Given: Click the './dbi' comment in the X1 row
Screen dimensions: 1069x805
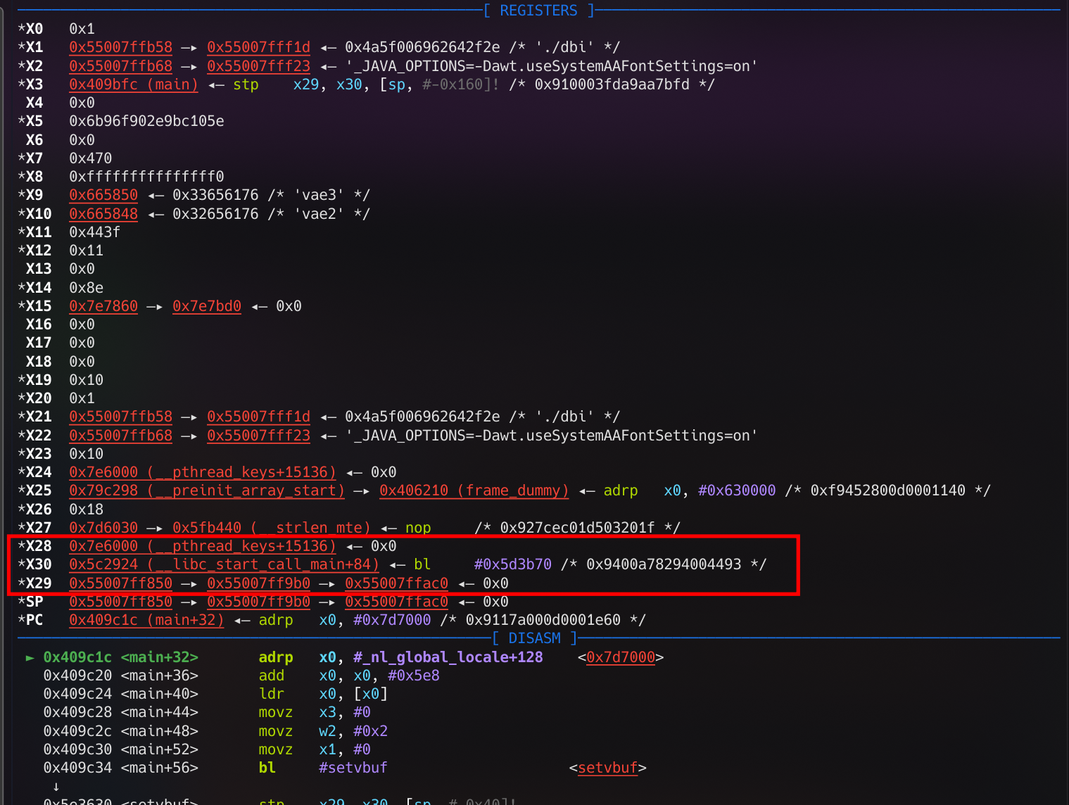Looking at the screenshot, I should click(565, 47).
